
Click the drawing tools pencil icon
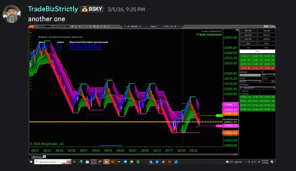(x=76, y=27)
